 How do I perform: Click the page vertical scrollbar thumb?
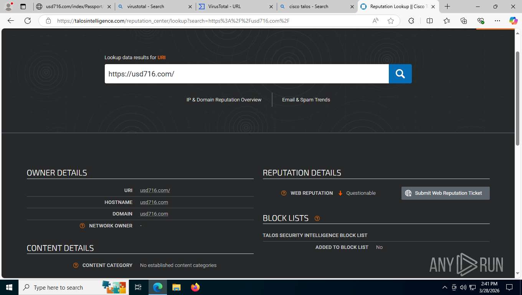coord(517,98)
